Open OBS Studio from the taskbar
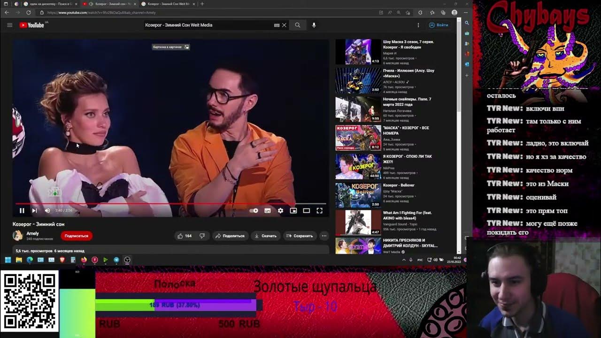The width and height of the screenshot is (601, 338). (x=127, y=260)
